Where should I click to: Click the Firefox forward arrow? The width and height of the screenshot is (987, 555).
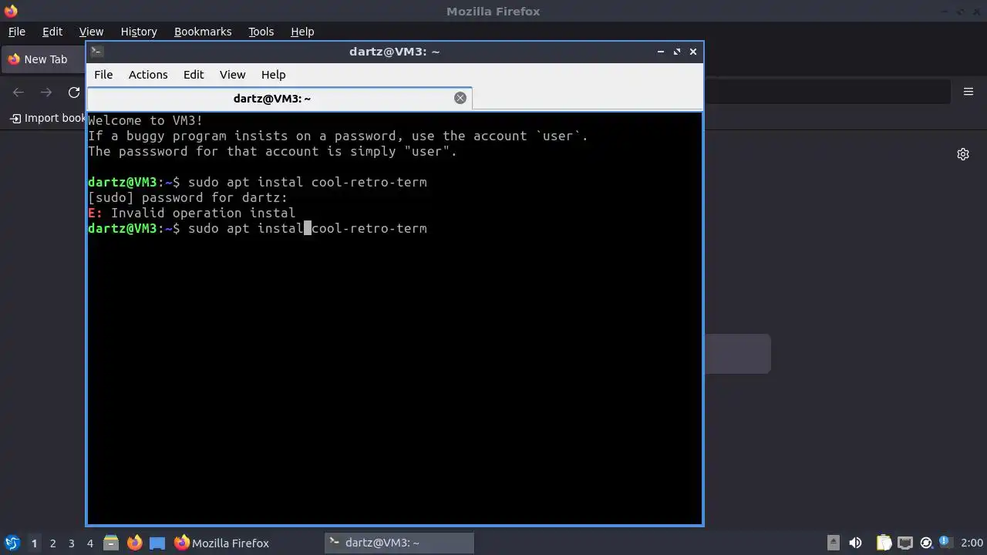point(46,92)
